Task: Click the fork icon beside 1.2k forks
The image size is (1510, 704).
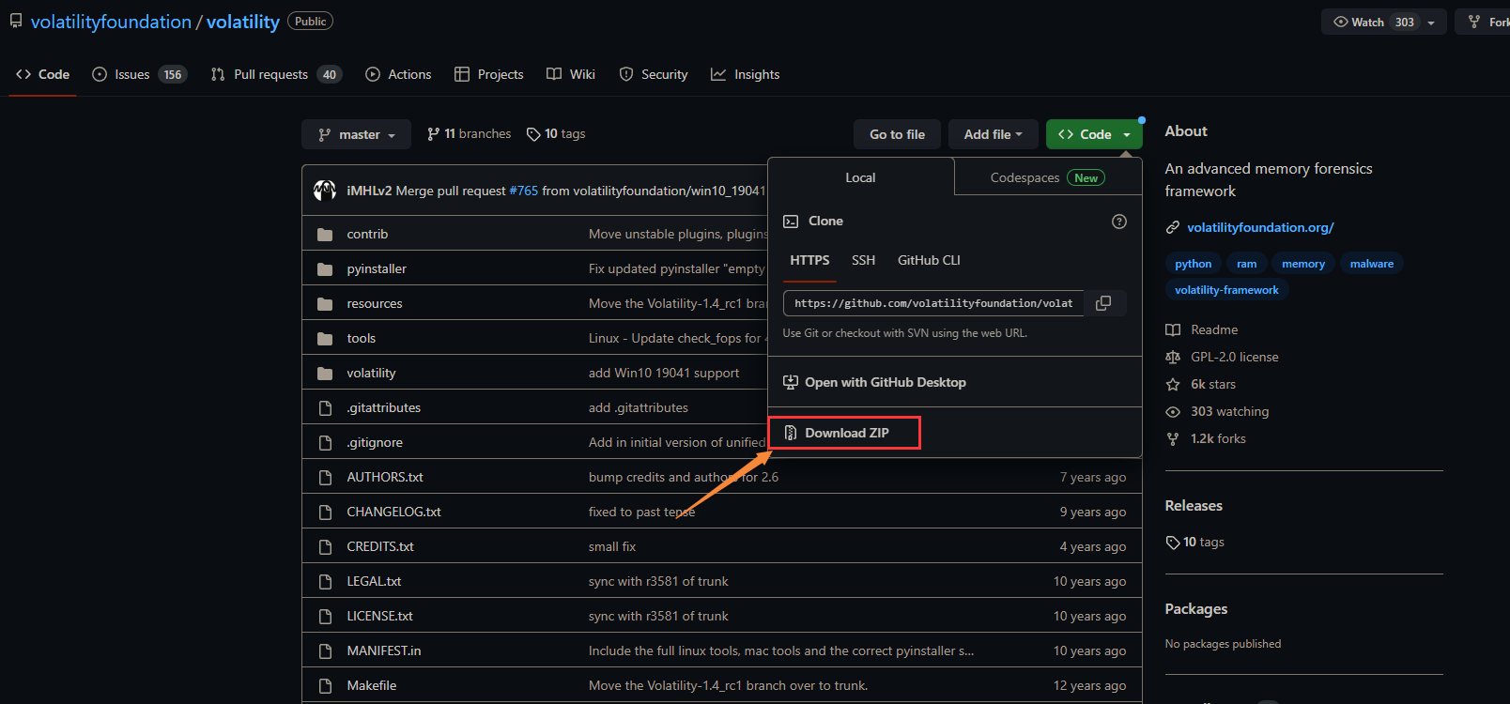Action: click(1173, 439)
